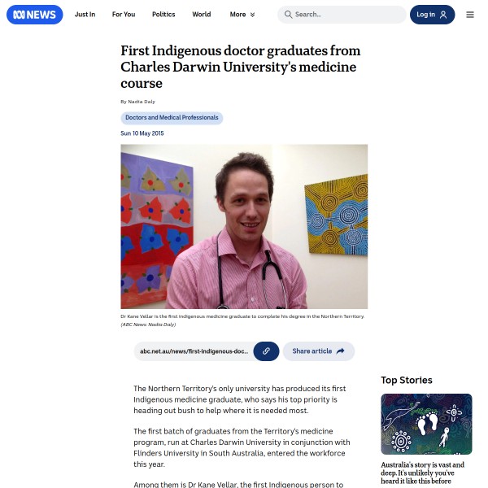Read Australia's story is vast headline
Viewport: 488px width, 488px height.
(422, 473)
